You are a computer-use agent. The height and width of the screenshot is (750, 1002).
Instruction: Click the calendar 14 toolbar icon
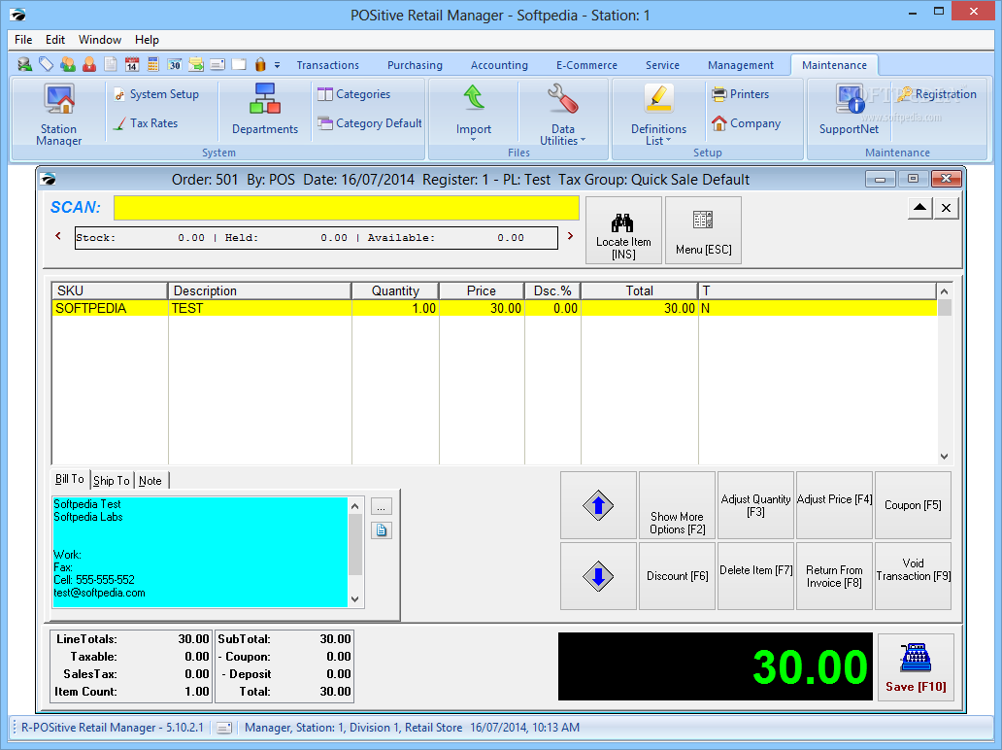pos(132,64)
